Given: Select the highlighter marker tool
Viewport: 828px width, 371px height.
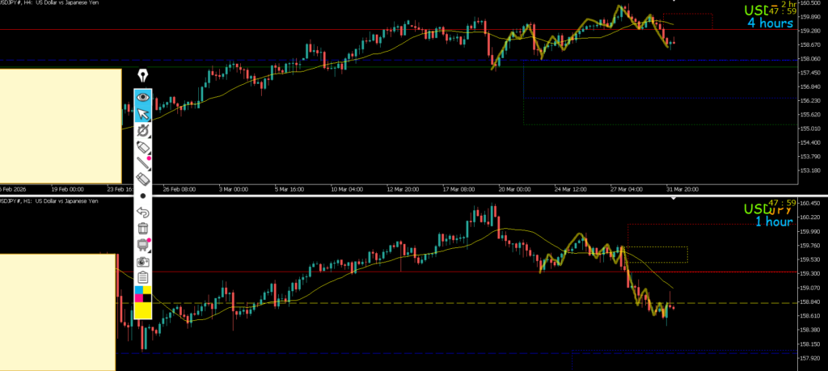Looking at the screenshot, I should pyautogui.click(x=143, y=147).
